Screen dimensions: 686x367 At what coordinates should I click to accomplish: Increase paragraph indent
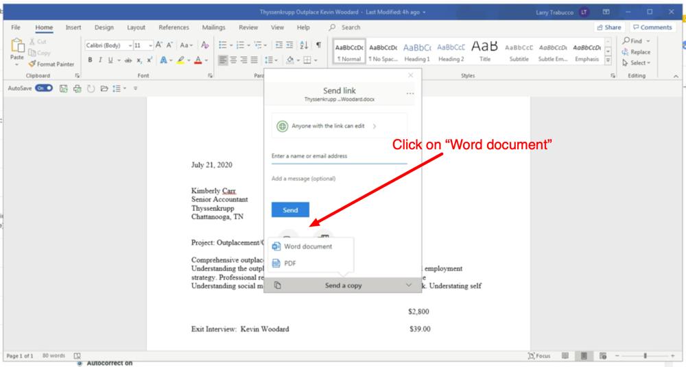tap(289, 45)
